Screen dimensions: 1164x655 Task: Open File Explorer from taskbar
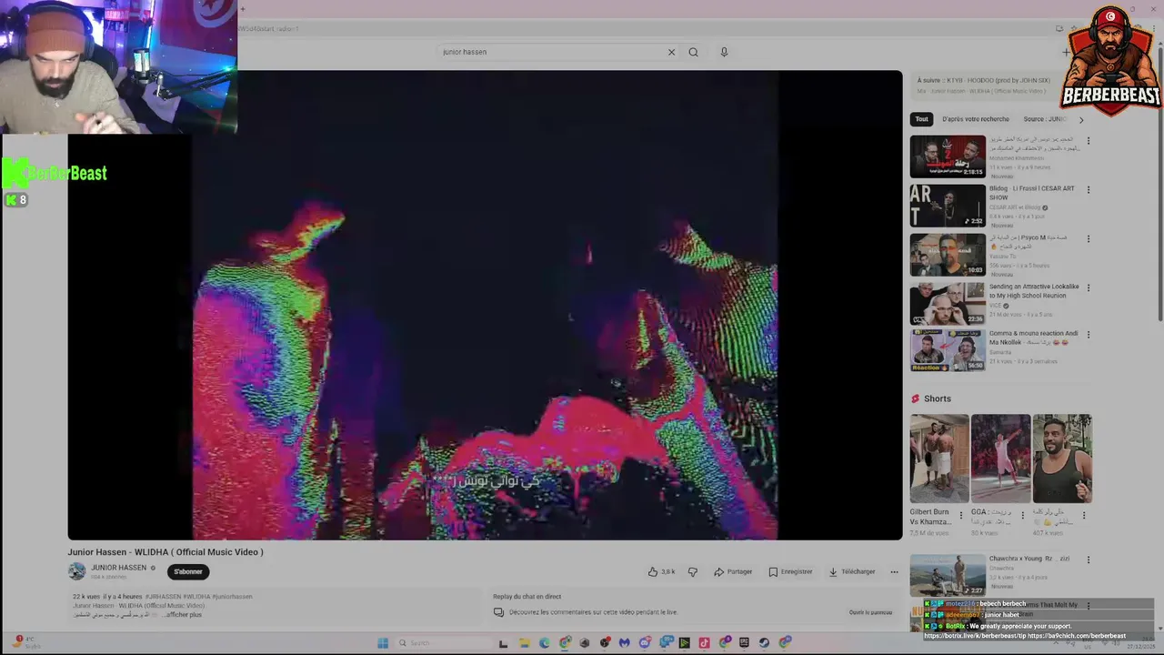(525, 642)
